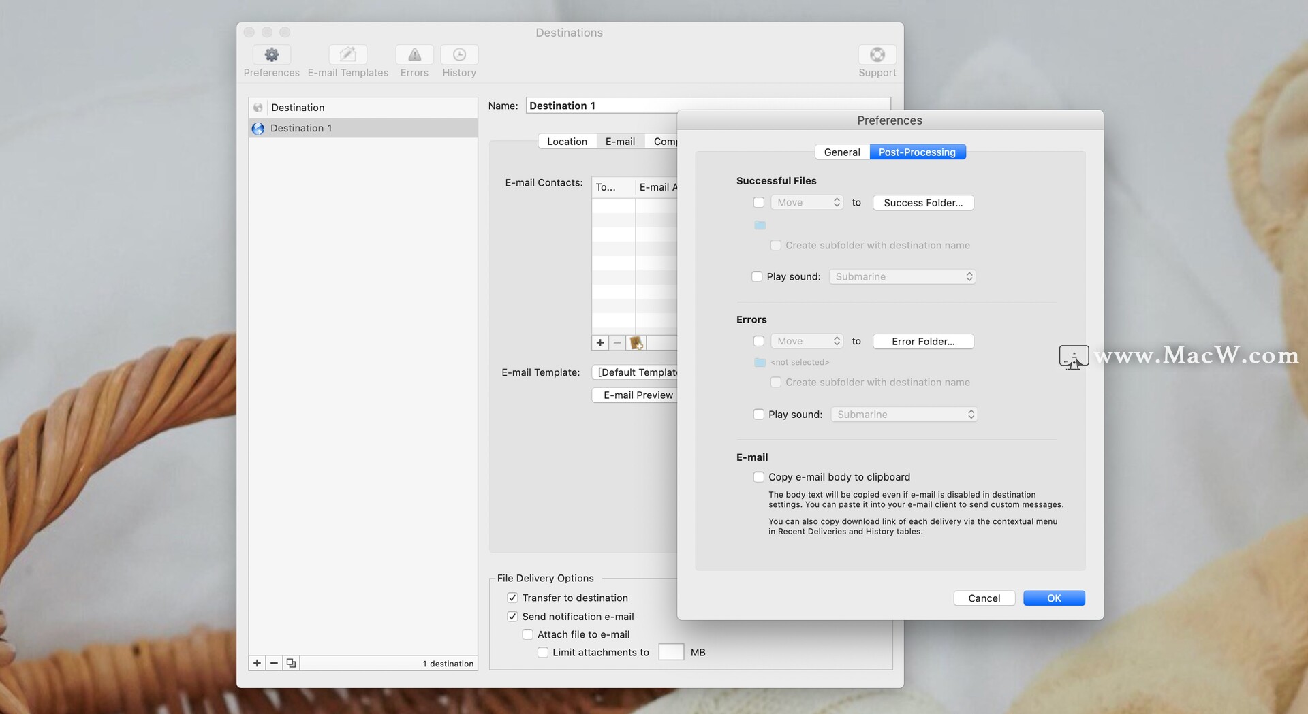Click E-mail A... column header in contacts table
The width and height of the screenshot is (1308, 714).
coord(657,187)
